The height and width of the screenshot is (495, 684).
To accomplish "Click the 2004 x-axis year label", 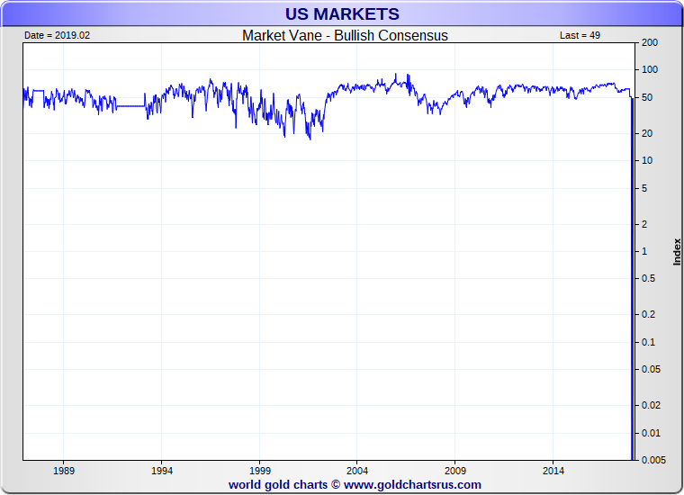I will click(x=357, y=471).
